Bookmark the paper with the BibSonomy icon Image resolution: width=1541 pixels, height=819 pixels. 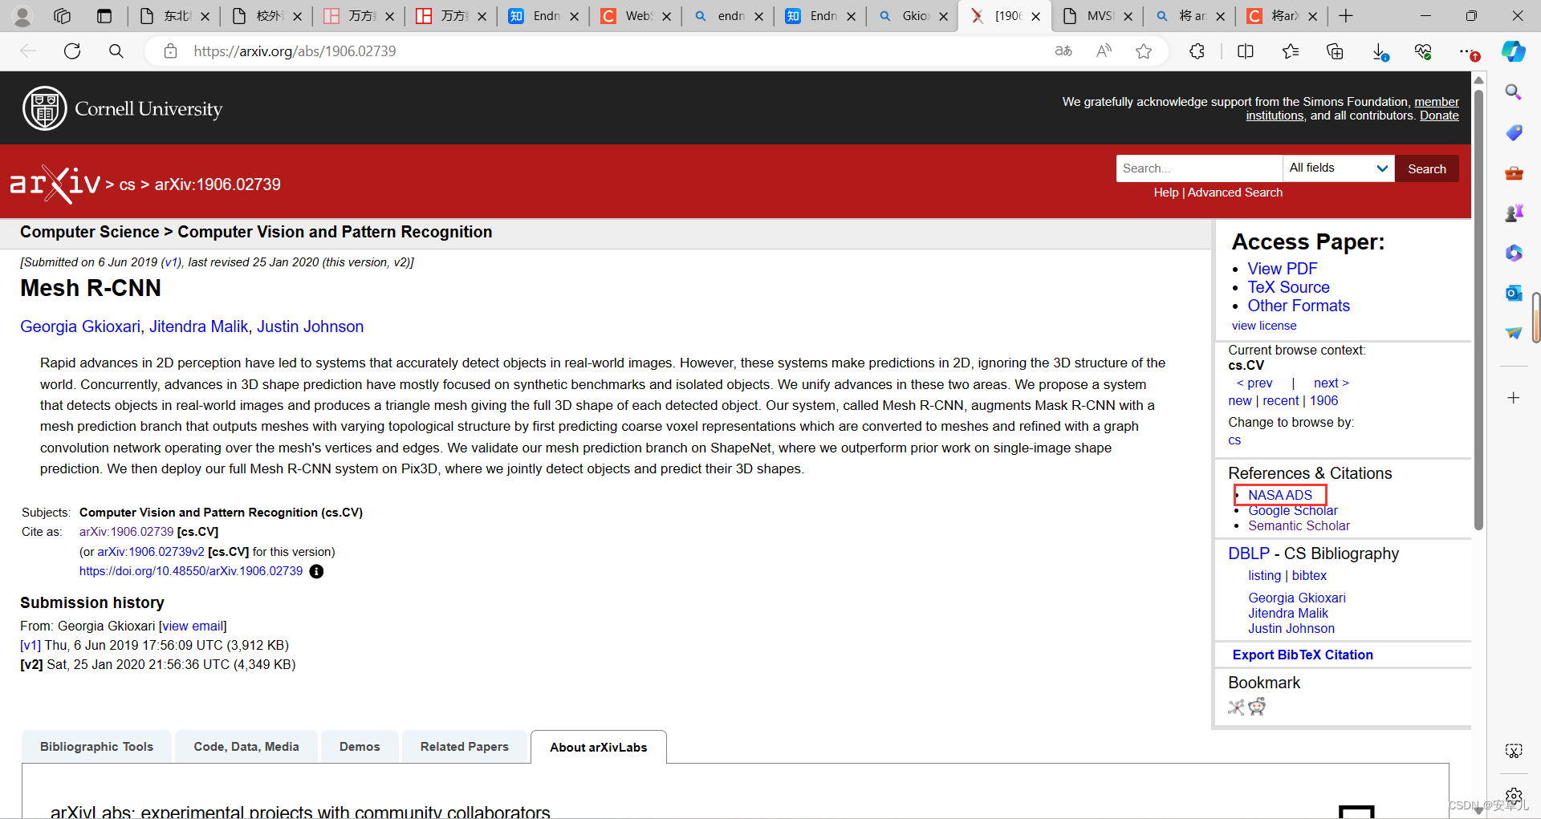point(1235,707)
